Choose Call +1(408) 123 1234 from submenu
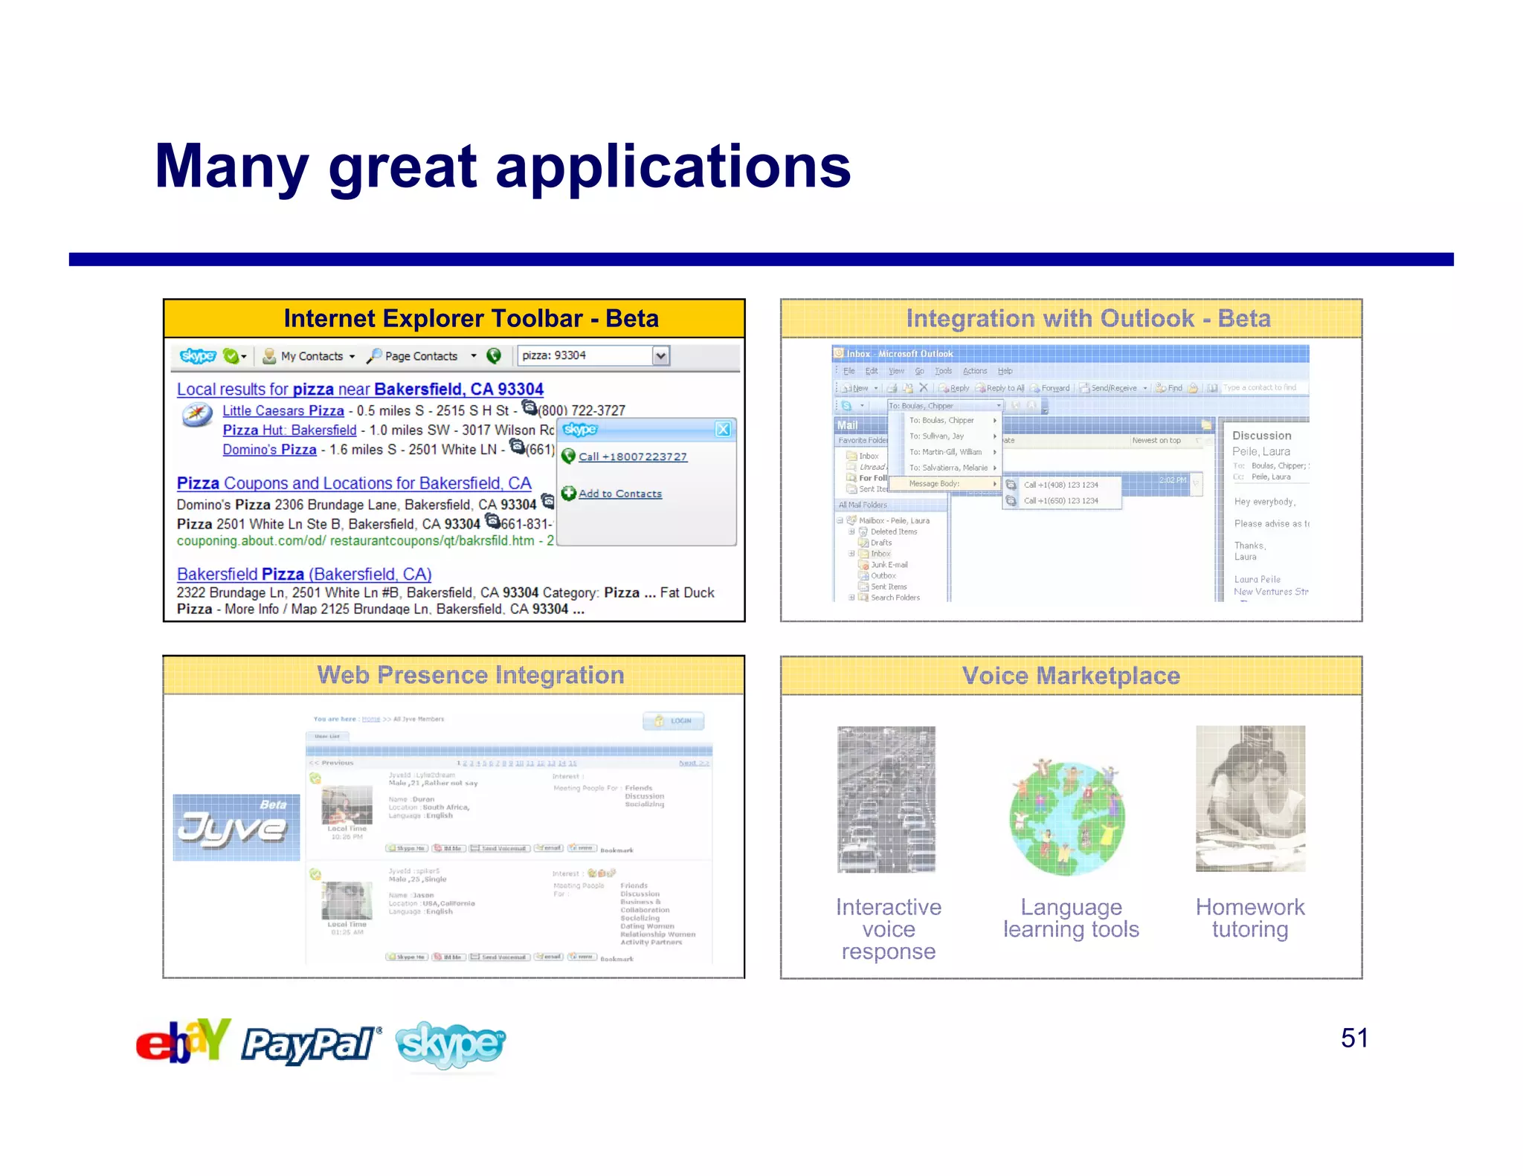The image size is (1523, 1176). point(1060,485)
